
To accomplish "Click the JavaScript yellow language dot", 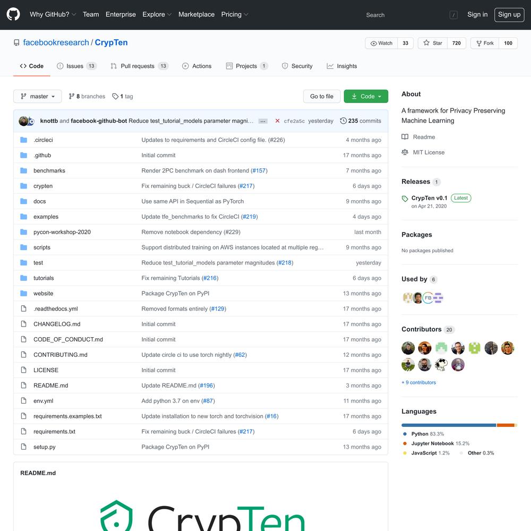I will pyautogui.click(x=405, y=453).
